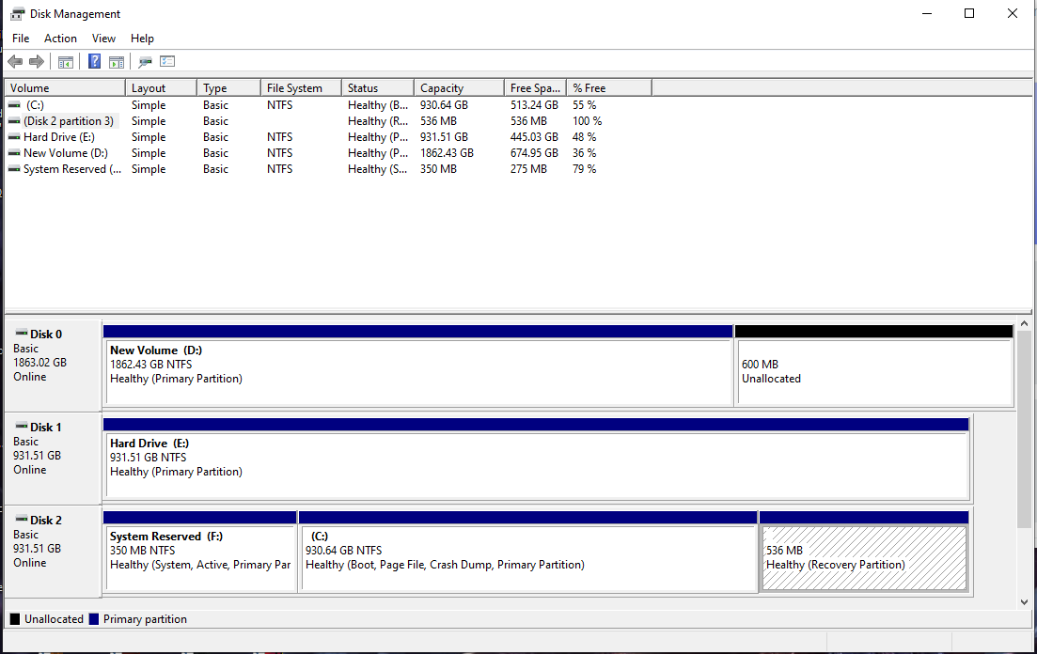Screen dimensions: 1037x654
Task: Click the checklist toolbar icon
Action: coord(167,61)
